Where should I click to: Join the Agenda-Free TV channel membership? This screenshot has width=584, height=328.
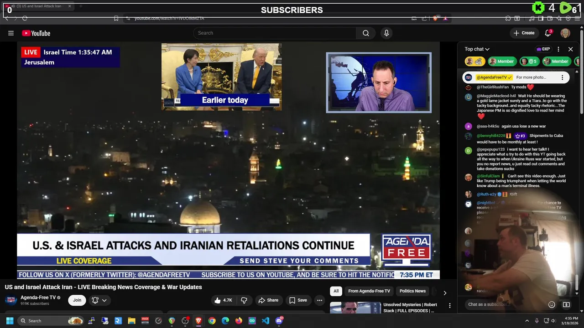click(x=77, y=300)
